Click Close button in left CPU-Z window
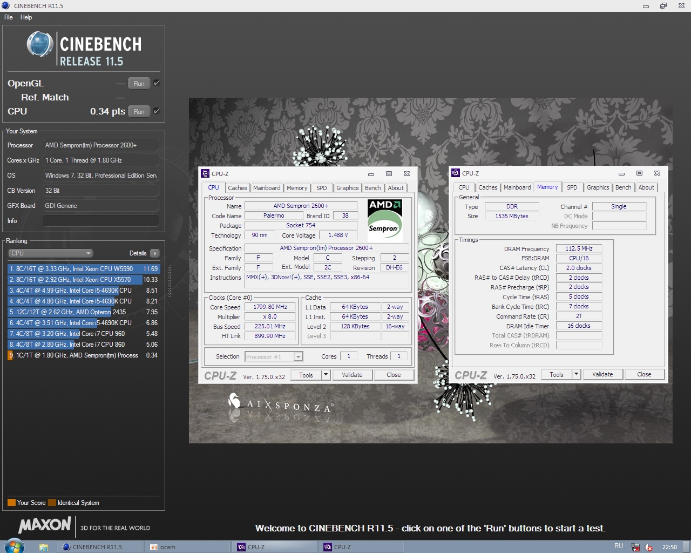 pyautogui.click(x=394, y=375)
